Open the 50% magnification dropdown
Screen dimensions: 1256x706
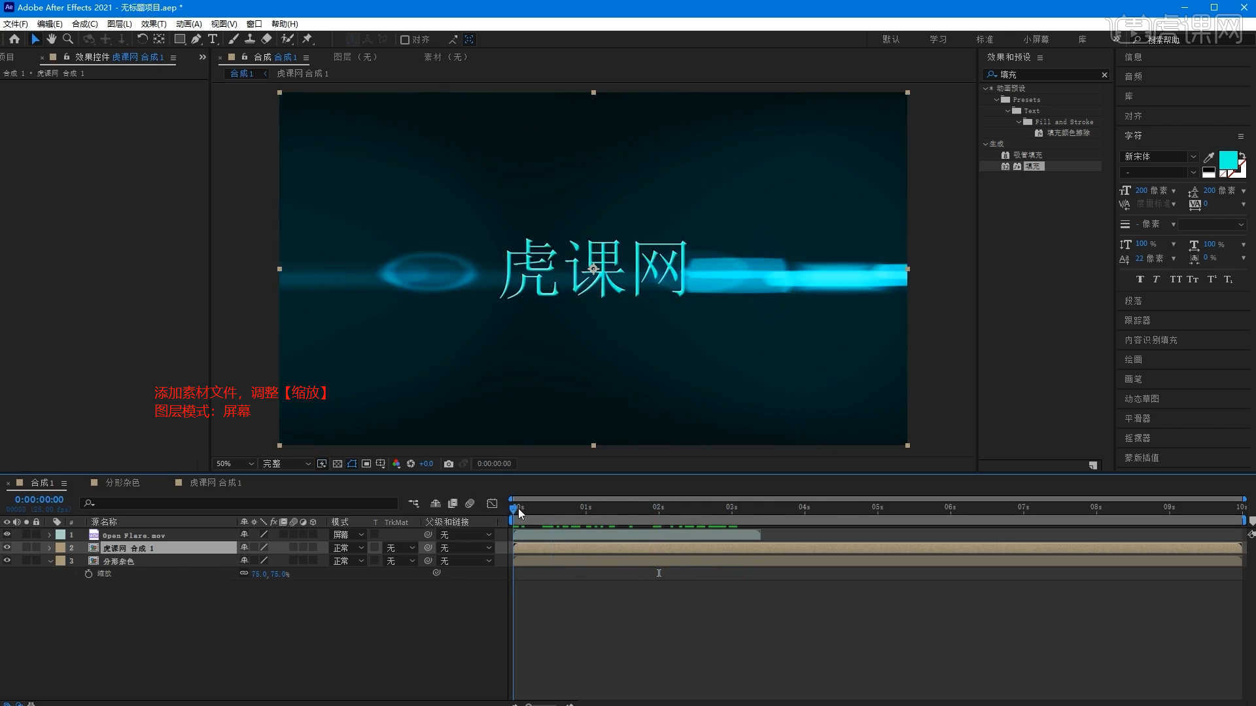(x=235, y=463)
